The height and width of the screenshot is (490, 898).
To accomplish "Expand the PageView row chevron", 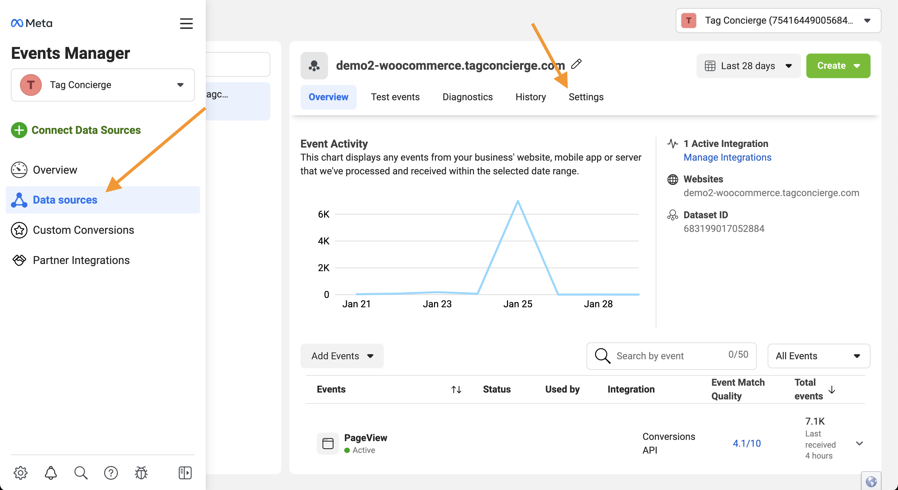I will pos(859,443).
